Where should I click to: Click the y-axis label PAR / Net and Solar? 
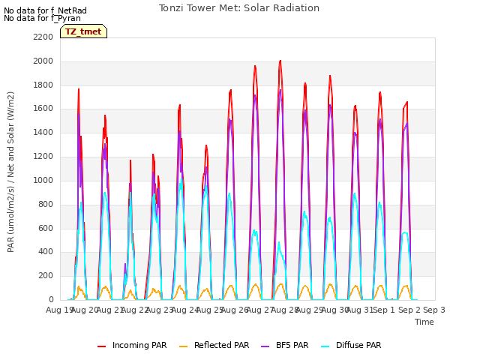[x=10, y=172]
